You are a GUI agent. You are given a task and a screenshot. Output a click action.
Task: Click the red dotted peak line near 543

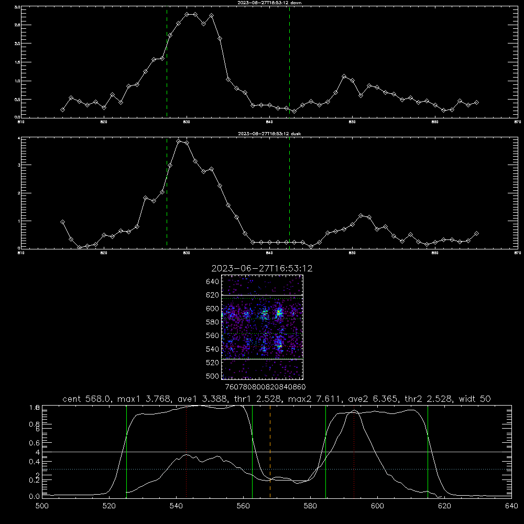(x=186, y=452)
